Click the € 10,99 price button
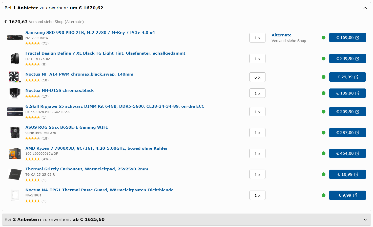 coord(347,174)
